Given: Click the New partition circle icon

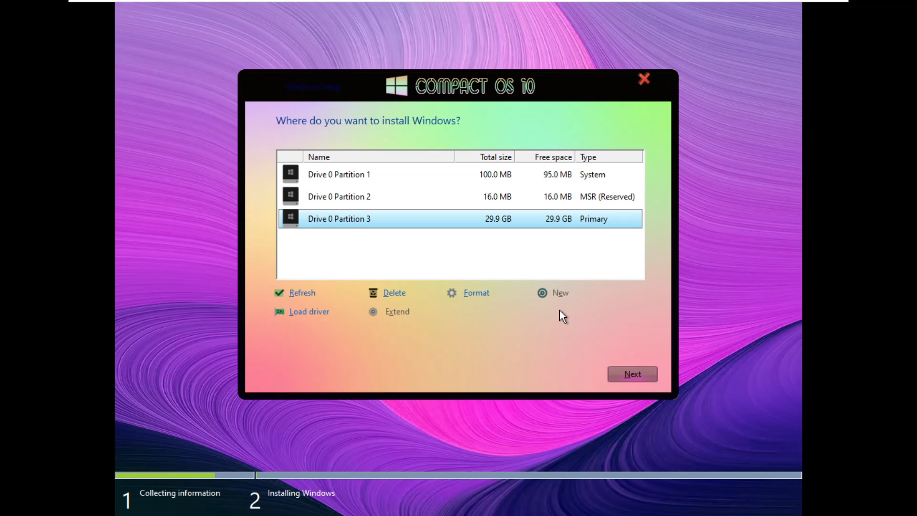Looking at the screenshot, I should 542,293.
